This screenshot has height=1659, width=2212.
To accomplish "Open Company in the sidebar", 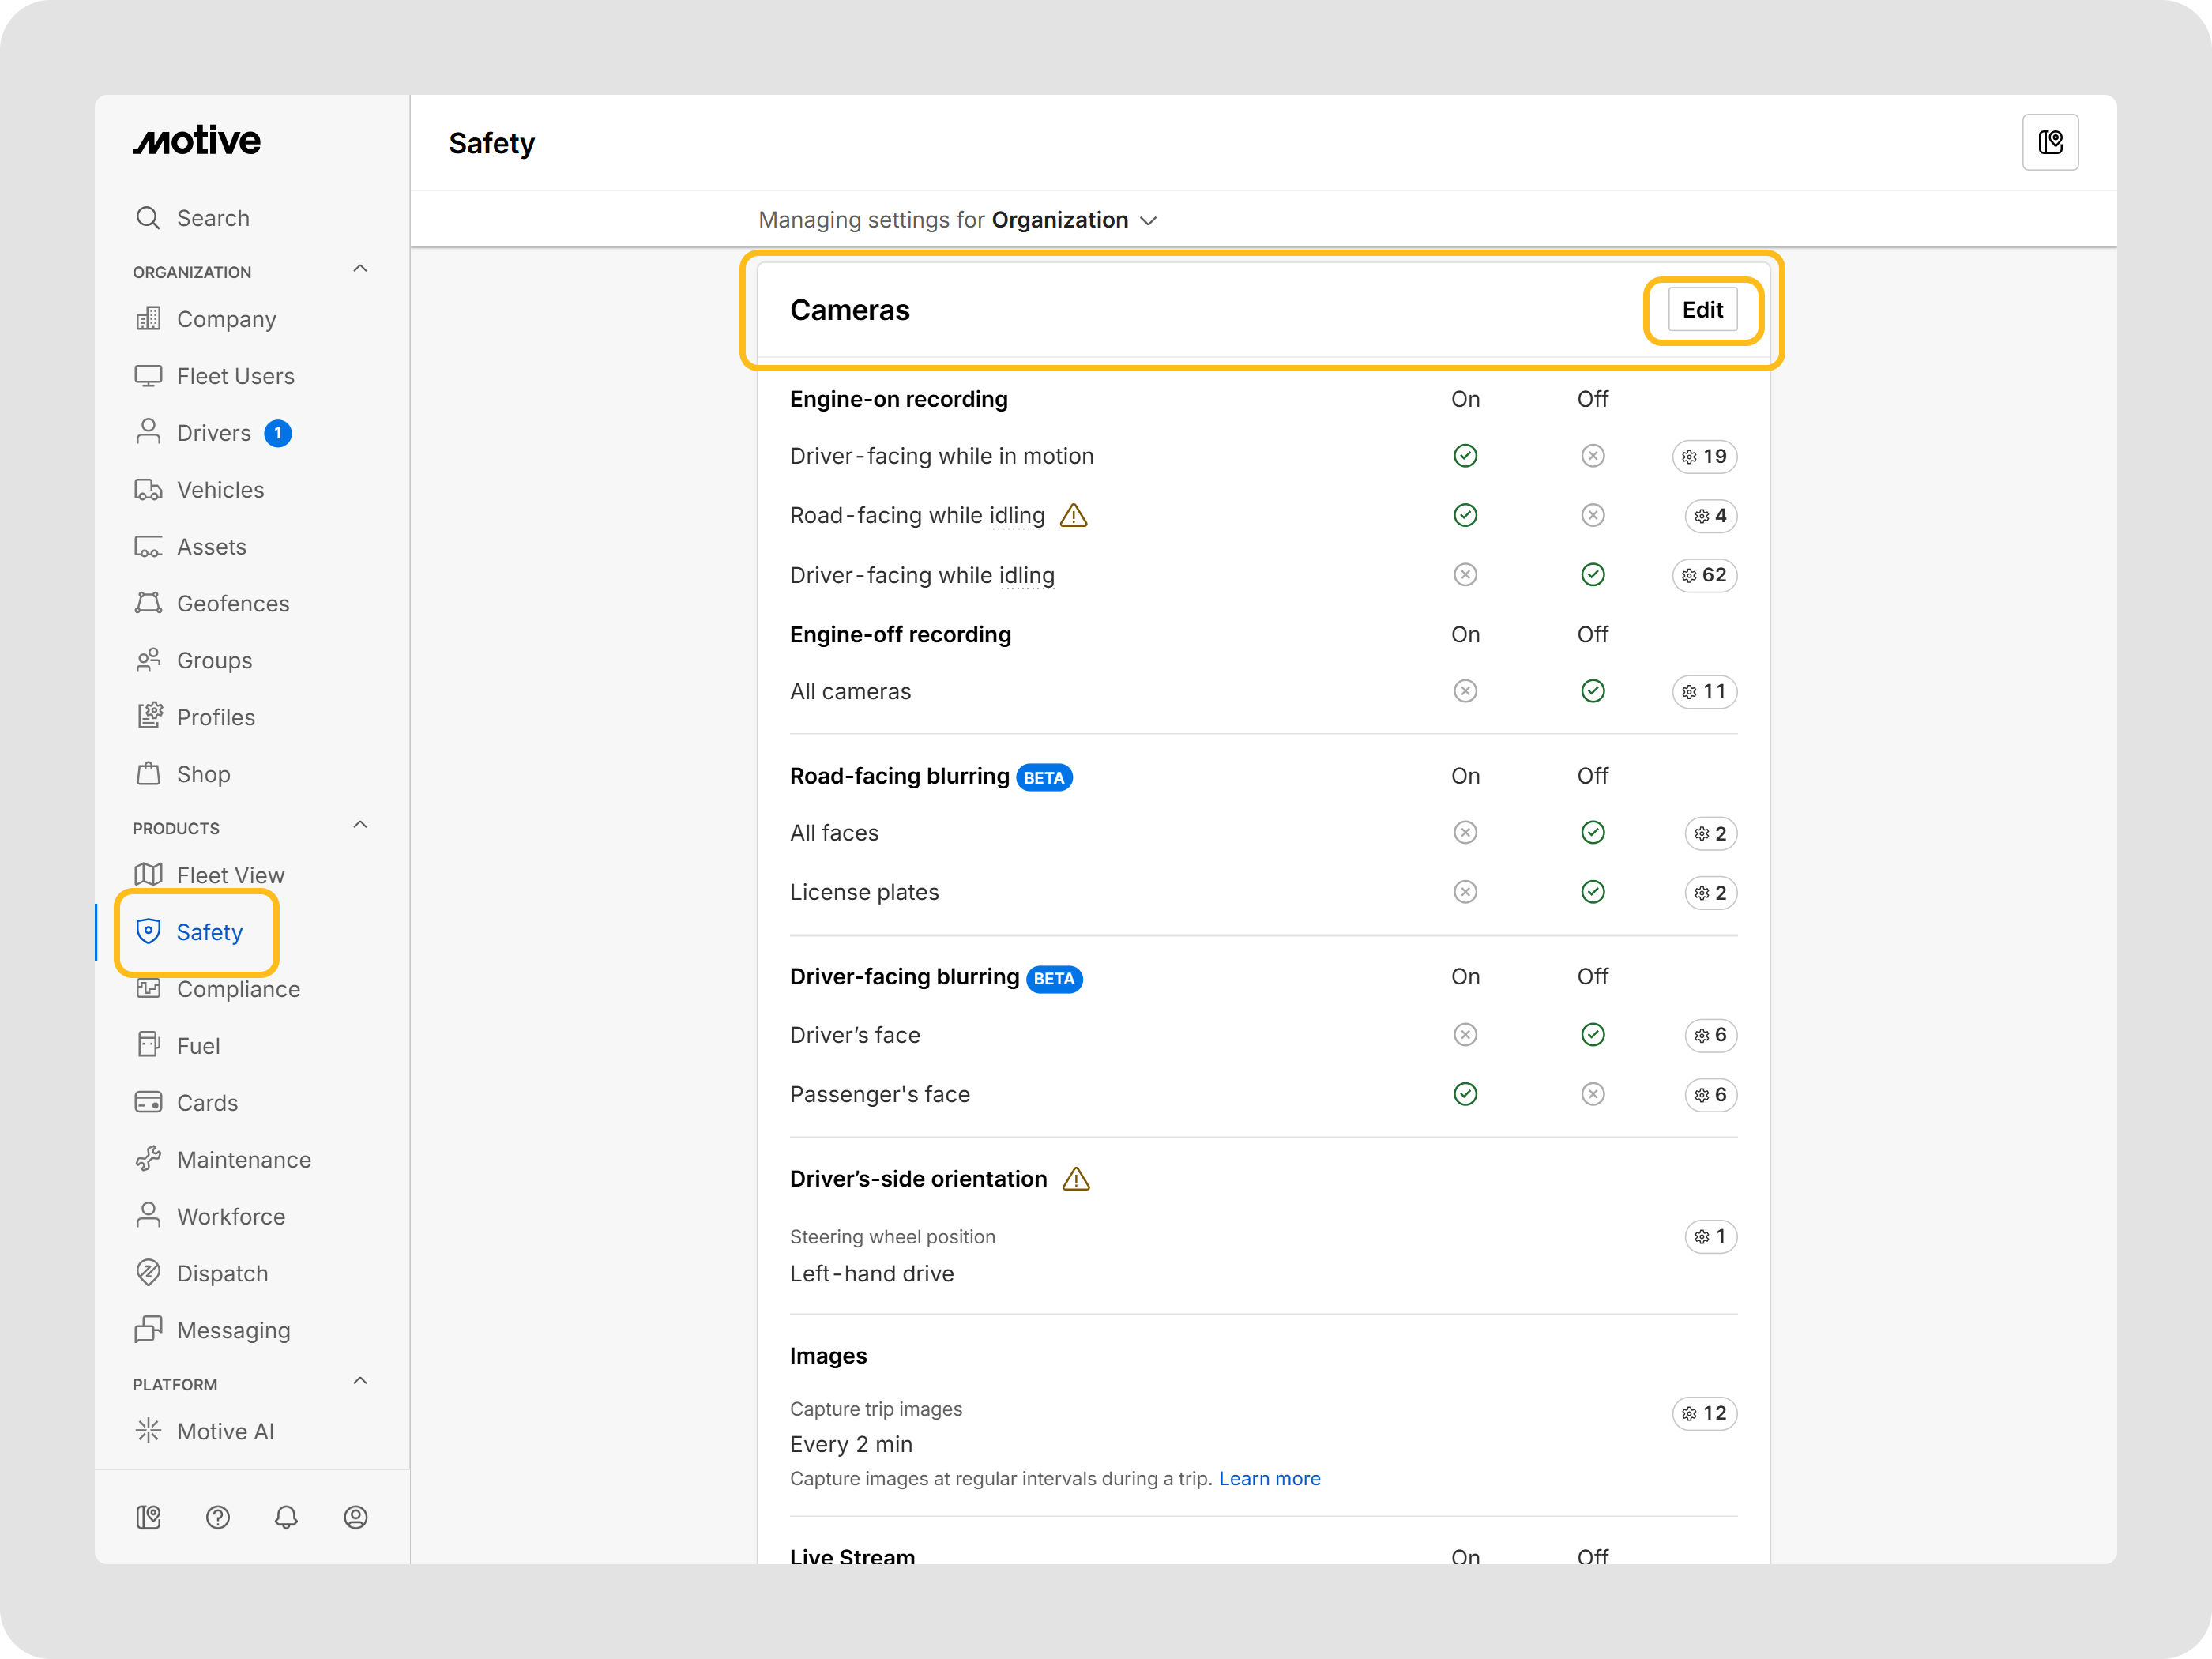I will 206,319.
